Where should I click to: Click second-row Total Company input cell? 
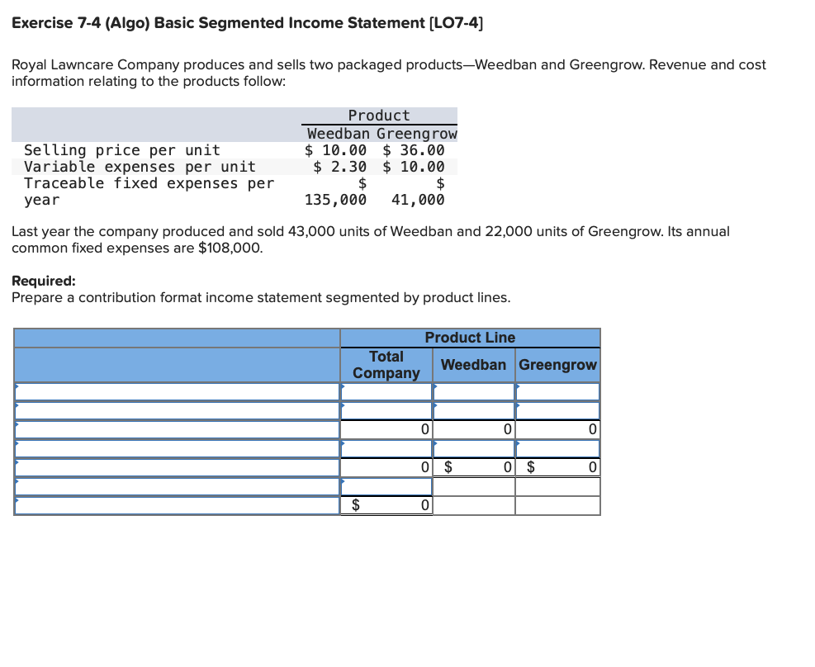click(386, 411)
